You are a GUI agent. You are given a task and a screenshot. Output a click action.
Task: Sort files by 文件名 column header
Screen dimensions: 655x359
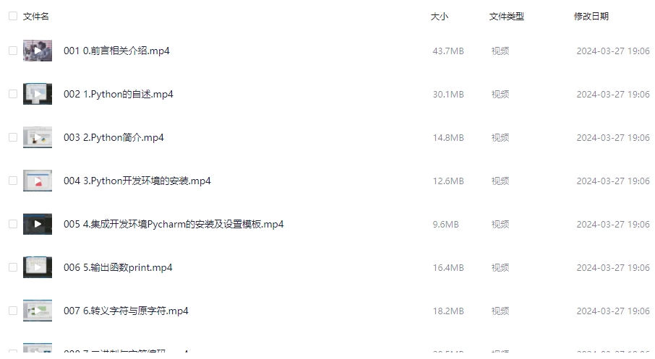click(x=36, y=17)
